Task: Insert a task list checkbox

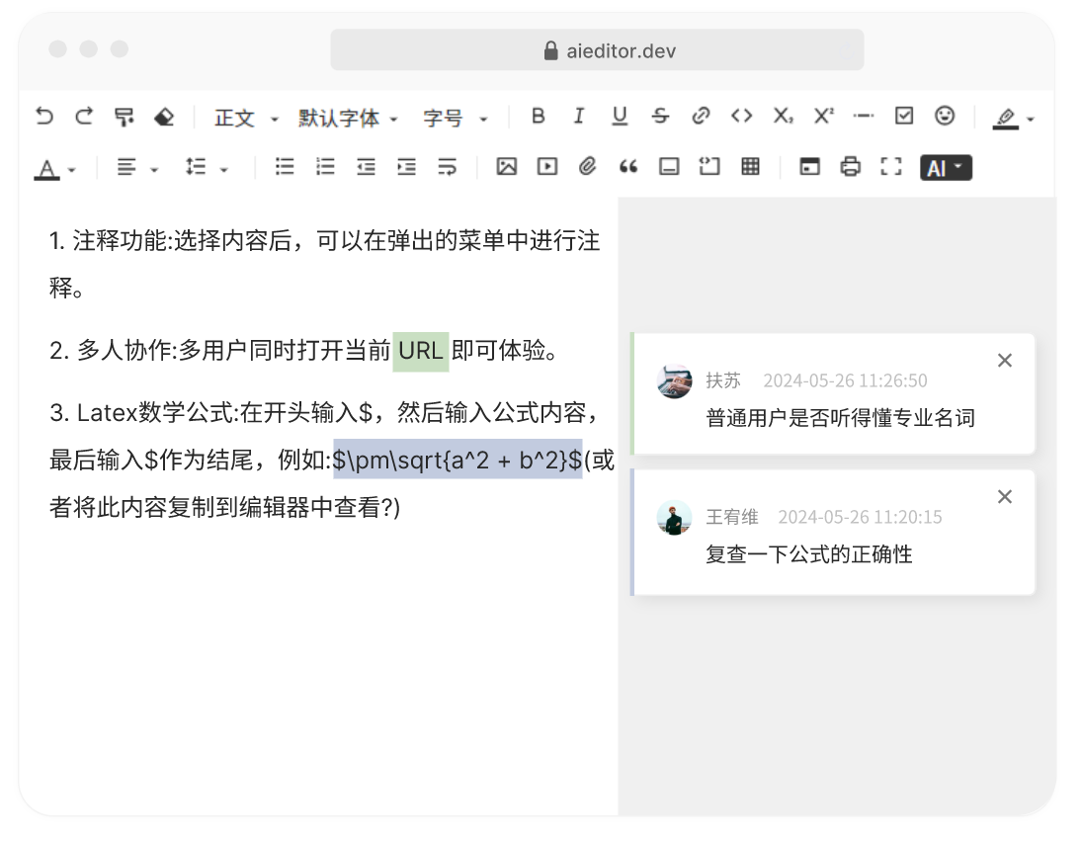Action: point(904,117)
